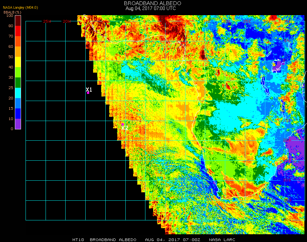Pick the dark red 80–100% legend swatch

click(18, 20)
